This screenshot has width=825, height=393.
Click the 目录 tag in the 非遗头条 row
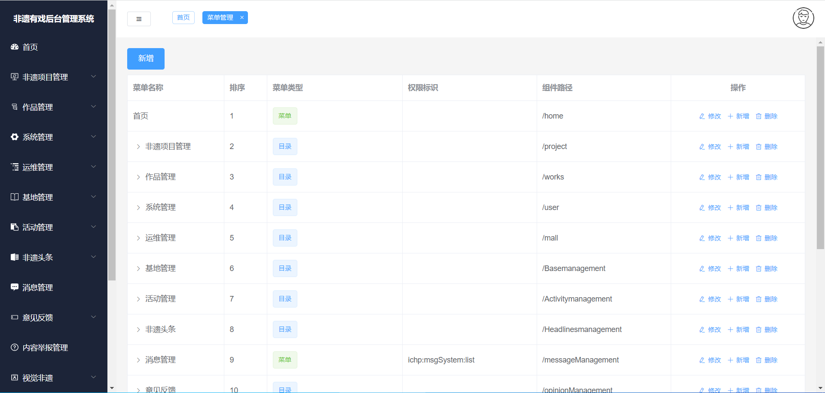pos(285,329)
